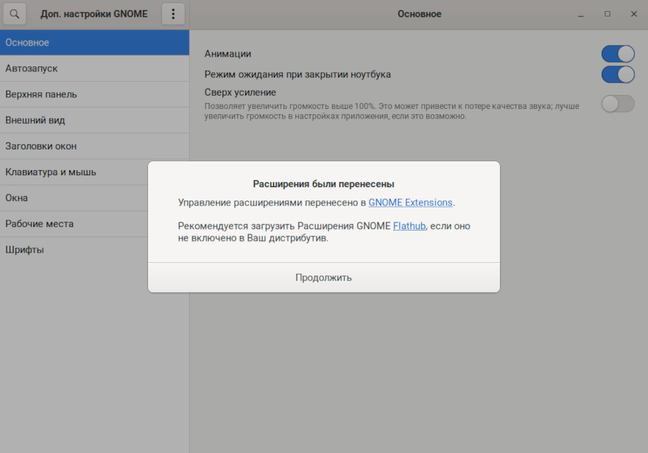Image resolution: width=648 pixels, height=453 pixels.
Task: Follow the Flathub link
Action: tap(409, 226)
